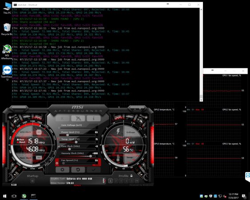Minimize the Afterburner window

click(x=135, y=109)
